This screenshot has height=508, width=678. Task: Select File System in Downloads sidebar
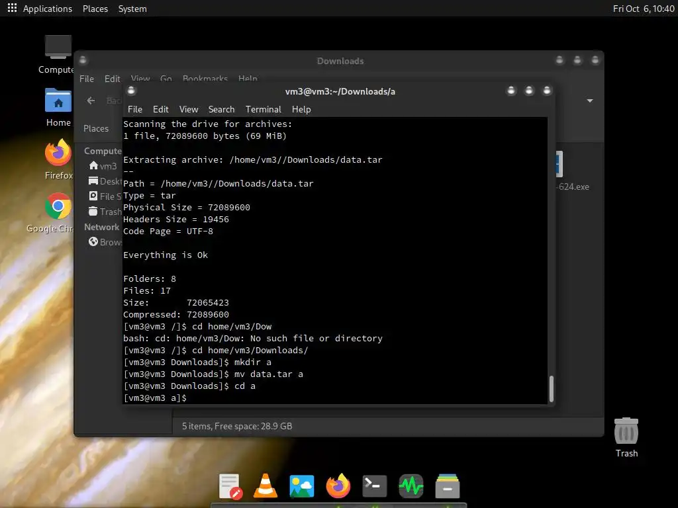(105, 196)
